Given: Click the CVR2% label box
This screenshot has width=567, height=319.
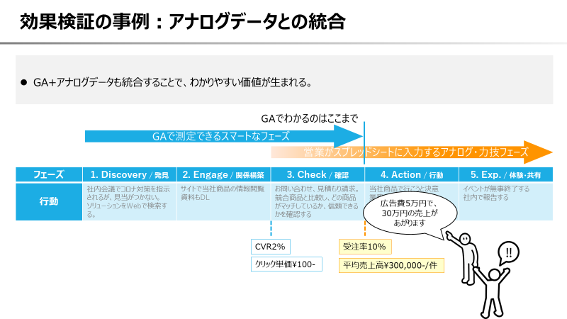Looking at the screenshot, I should (269, 247).
